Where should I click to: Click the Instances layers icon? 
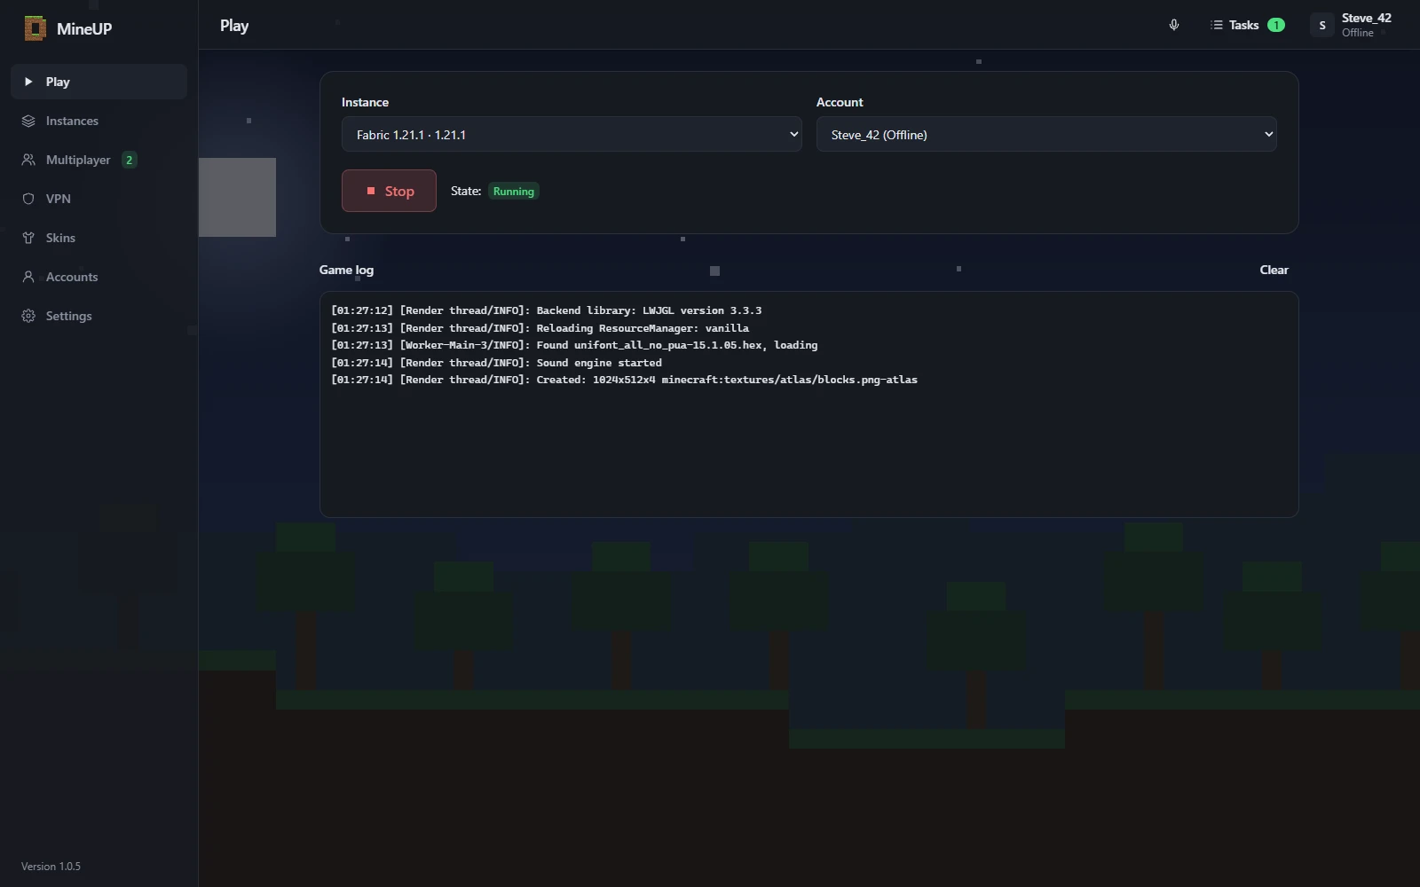(x=28, y=121)
